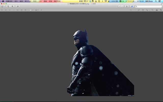The image size is (163, 102).
Task: Open the 檔案 menu
Action: pyautogui.click(x=16, y=1)
